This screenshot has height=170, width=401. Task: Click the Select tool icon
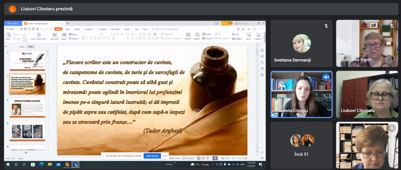(249, 35)
